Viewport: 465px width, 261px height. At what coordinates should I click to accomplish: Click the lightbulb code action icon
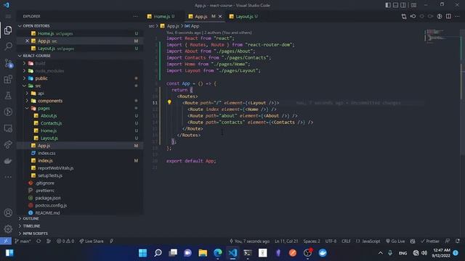(169, 102)
